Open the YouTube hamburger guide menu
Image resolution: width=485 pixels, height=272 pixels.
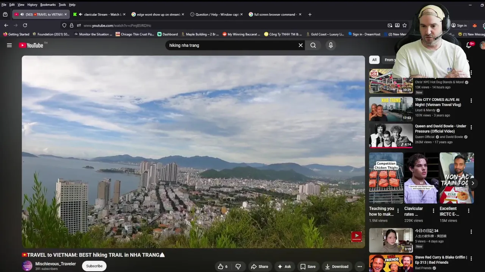9,45
